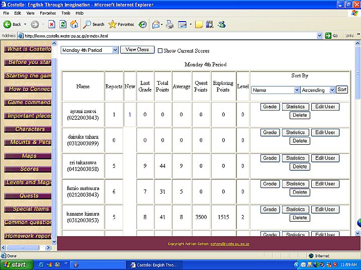
Task: Click the sidebar vertical scrollbar down arrow
Action: [x=54, y=242]
